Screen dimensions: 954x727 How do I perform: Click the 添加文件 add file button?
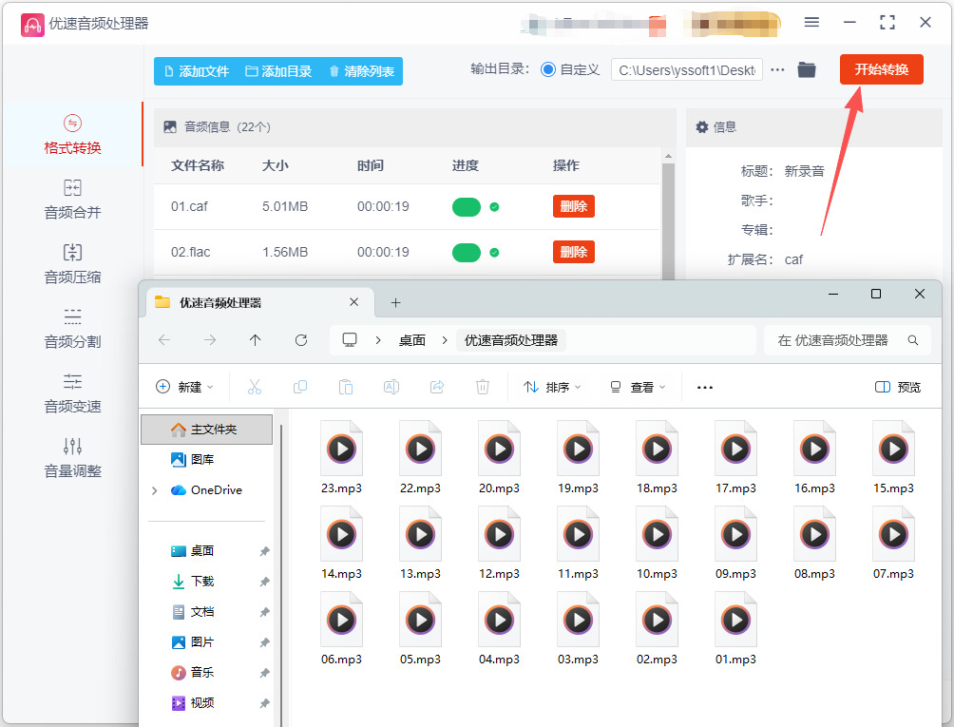(197, 71)
